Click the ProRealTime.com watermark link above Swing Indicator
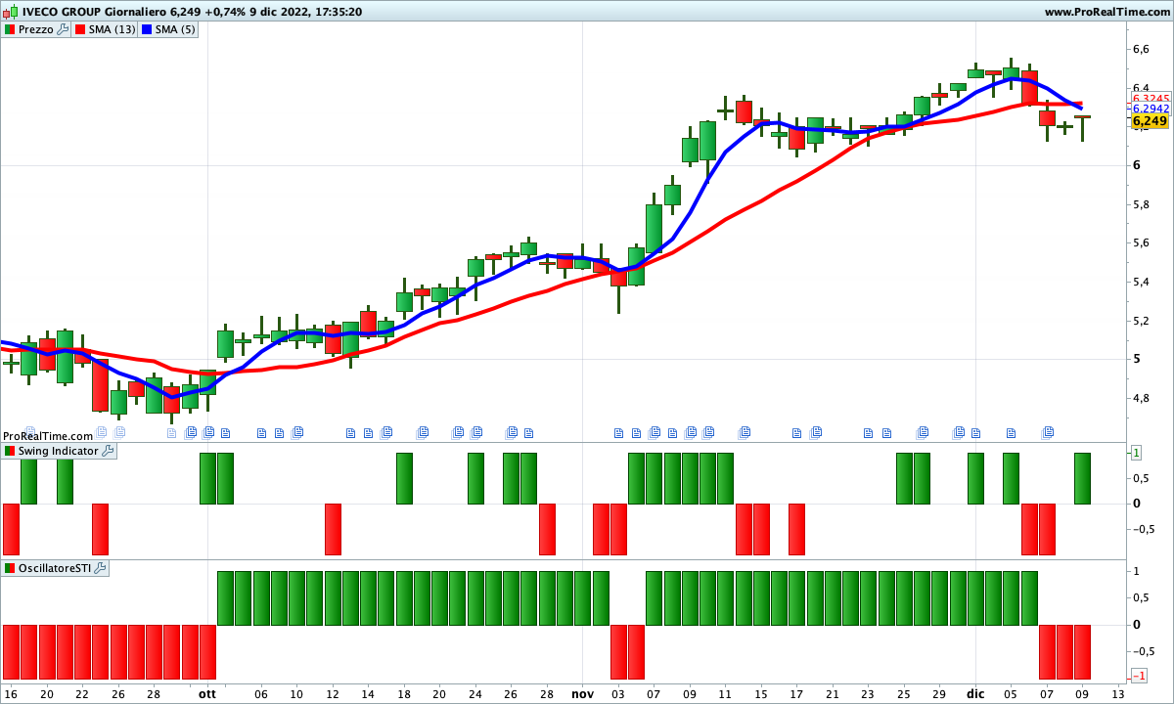The image size is (1174, 704). point(48,436)
